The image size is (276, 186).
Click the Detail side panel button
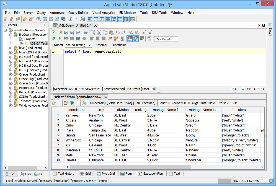[x=270, y=30]
